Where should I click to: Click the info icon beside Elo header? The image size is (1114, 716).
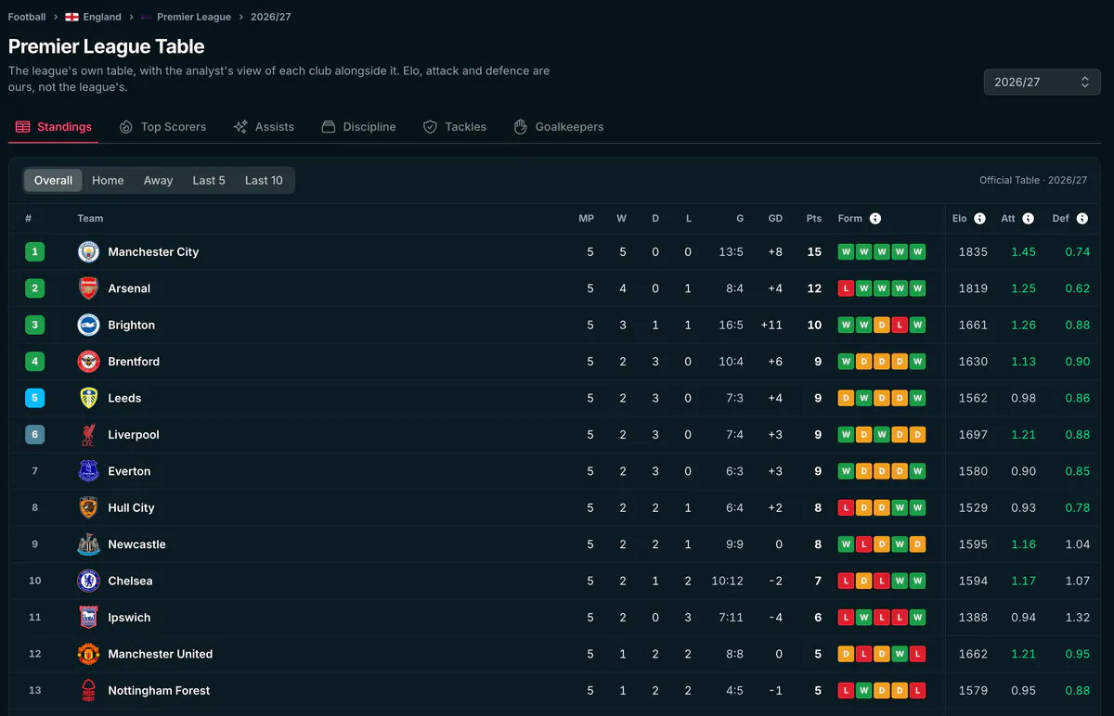[979, 219]
